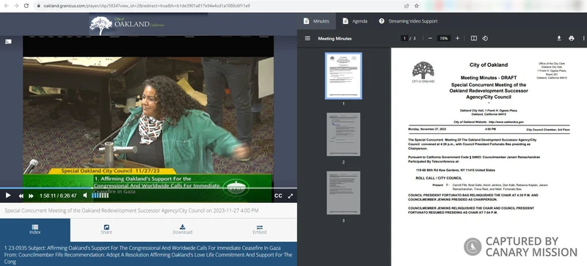
Task: Switch to the Minutes tab
Action: [317, 21]
